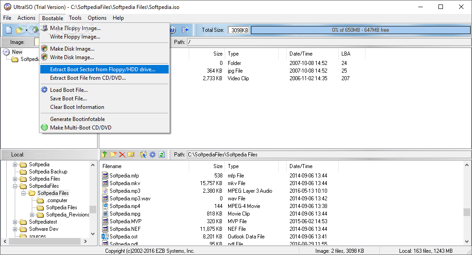This screenshot has width=472, height=255.
Task: Open the Actions menu
Action: [x=26, y=18]
